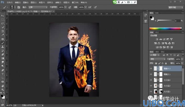Open the 文件(F) menu
This screenshot has width=185, height=107.
click(x=9, y=2)
